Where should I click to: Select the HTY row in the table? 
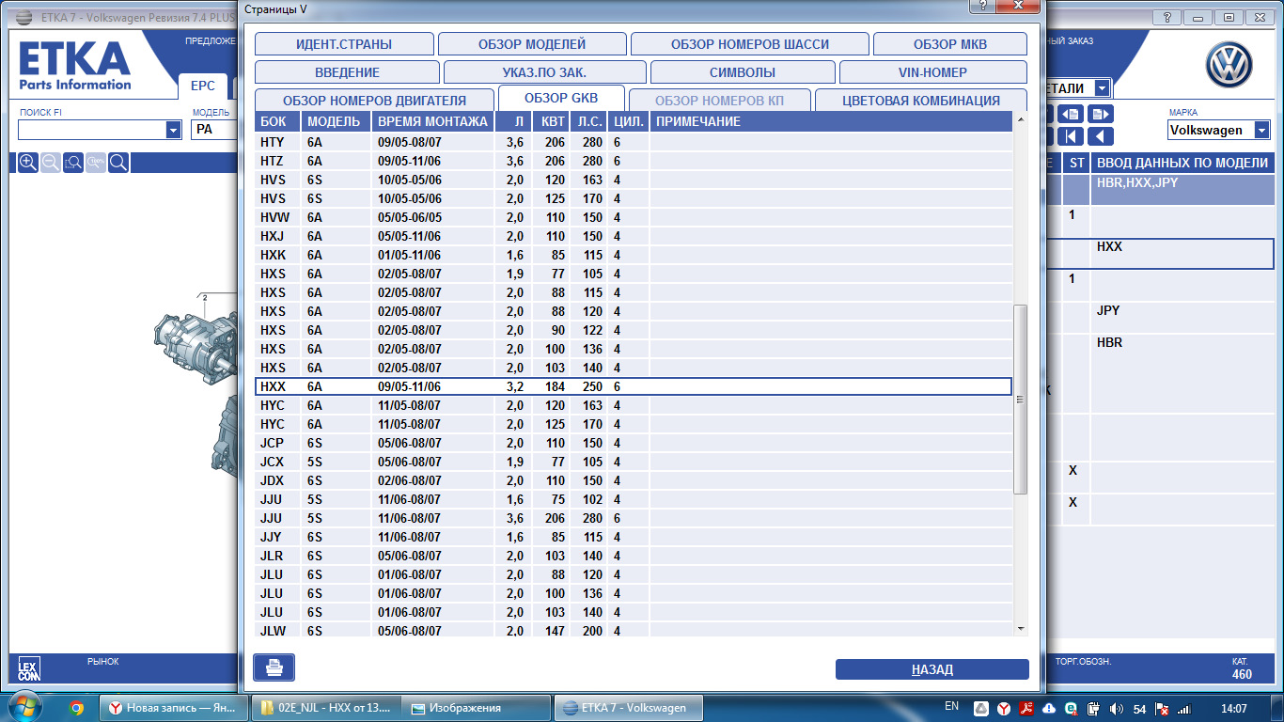click(634, 142)
